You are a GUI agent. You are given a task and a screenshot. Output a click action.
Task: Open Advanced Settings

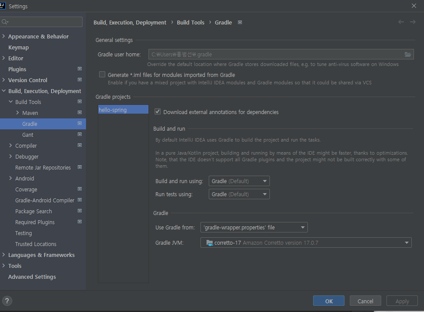[32, 277]
